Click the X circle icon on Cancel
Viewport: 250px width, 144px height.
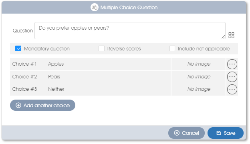[x=177, y=133]
